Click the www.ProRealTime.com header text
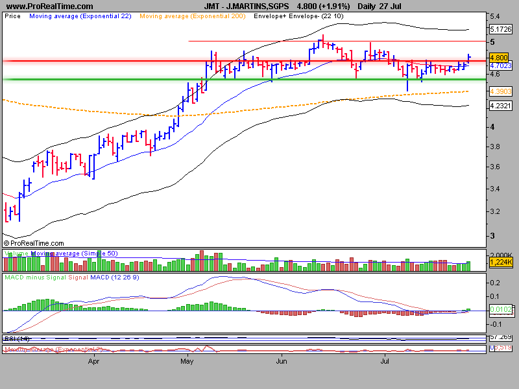The image size is (519, 389). 50,6
